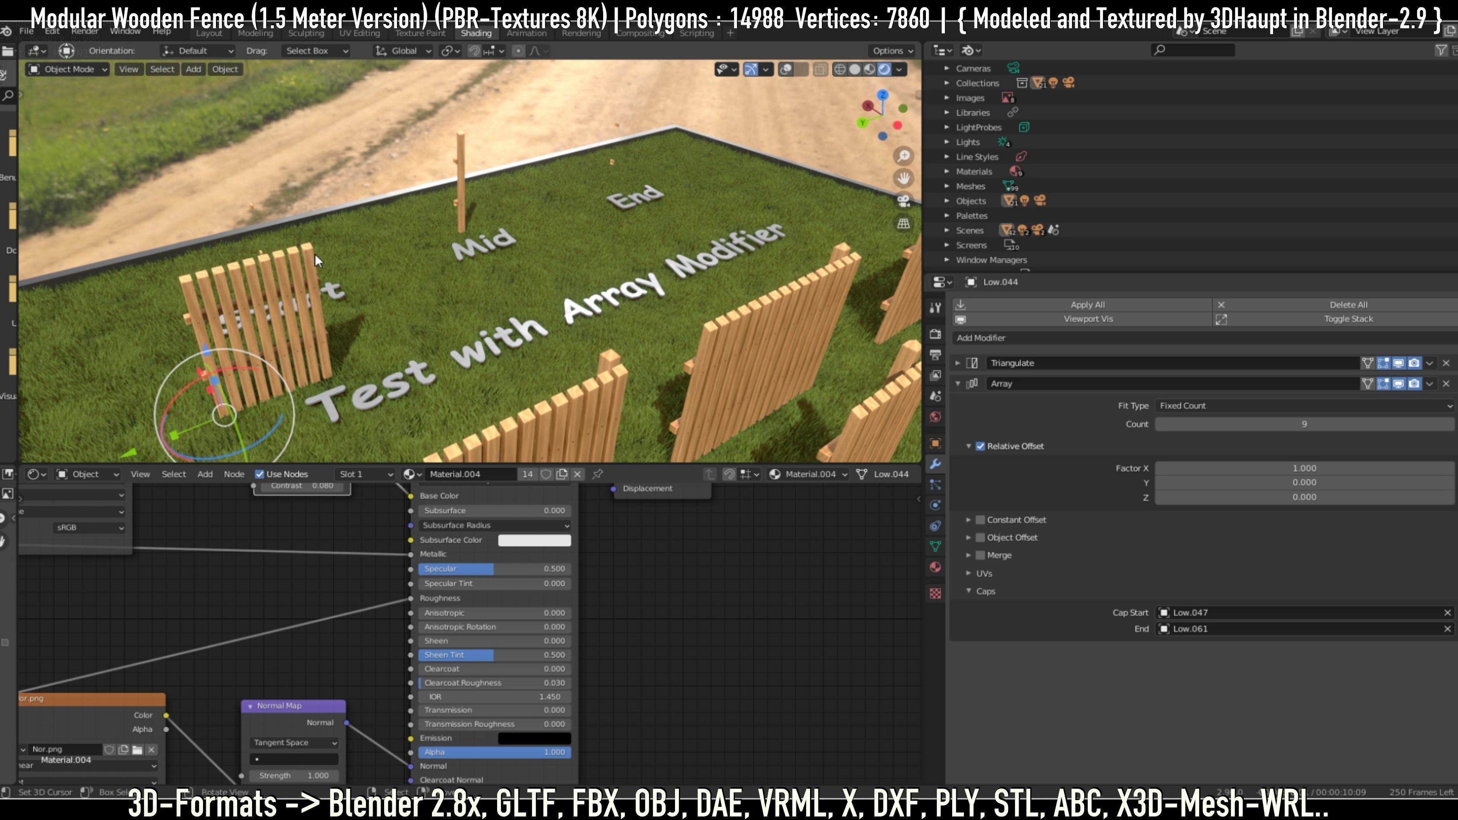Viewport: 1458px width, 820px height.
Task: Toggle the camera view icon in viewport
Action: pos(904,201)
